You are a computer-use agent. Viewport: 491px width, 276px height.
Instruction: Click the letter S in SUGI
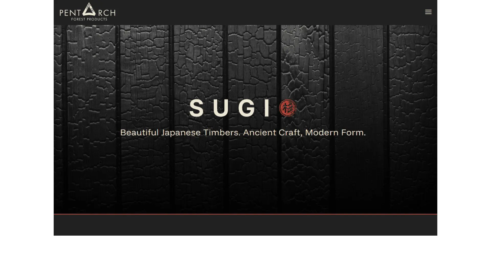[196, 108]
